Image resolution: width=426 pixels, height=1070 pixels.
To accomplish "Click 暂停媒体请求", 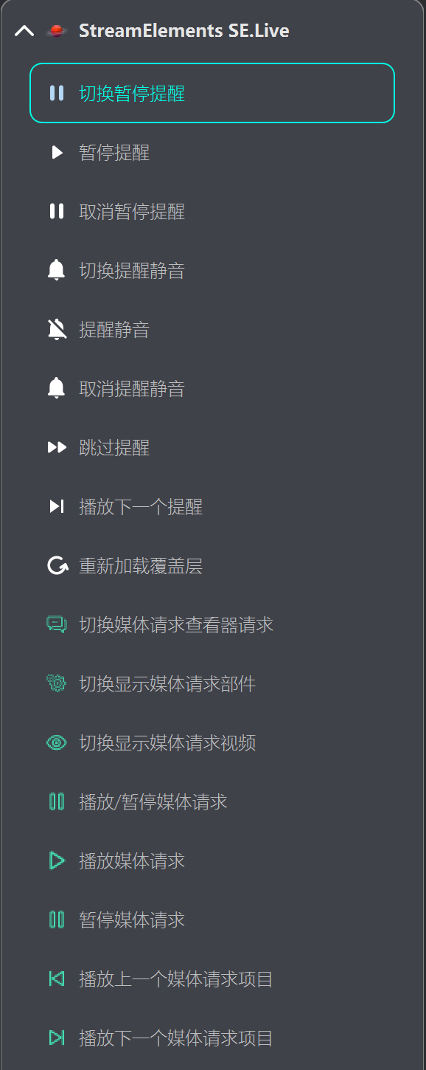I will (130, 919).
